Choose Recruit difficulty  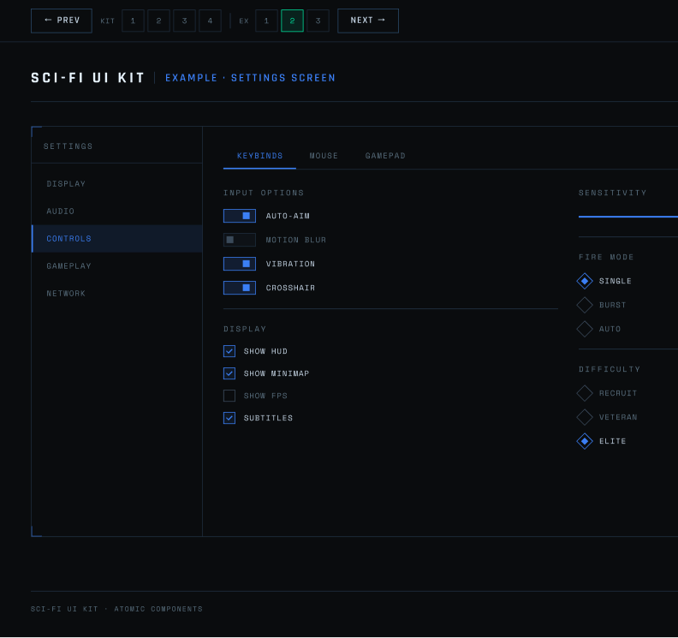(585, 393)
